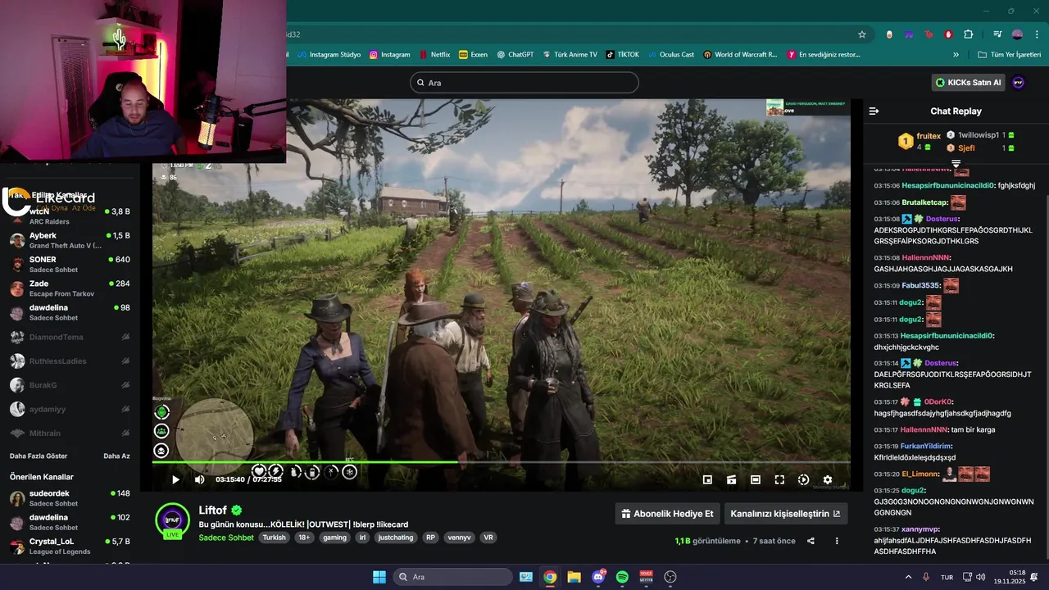Open File Explorer from the taskbar

tap(574, 577)
